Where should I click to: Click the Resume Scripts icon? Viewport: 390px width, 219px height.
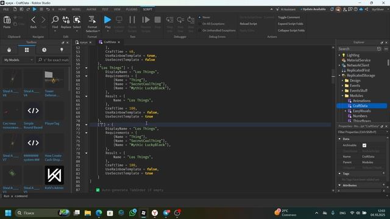(x=146, y=19)
